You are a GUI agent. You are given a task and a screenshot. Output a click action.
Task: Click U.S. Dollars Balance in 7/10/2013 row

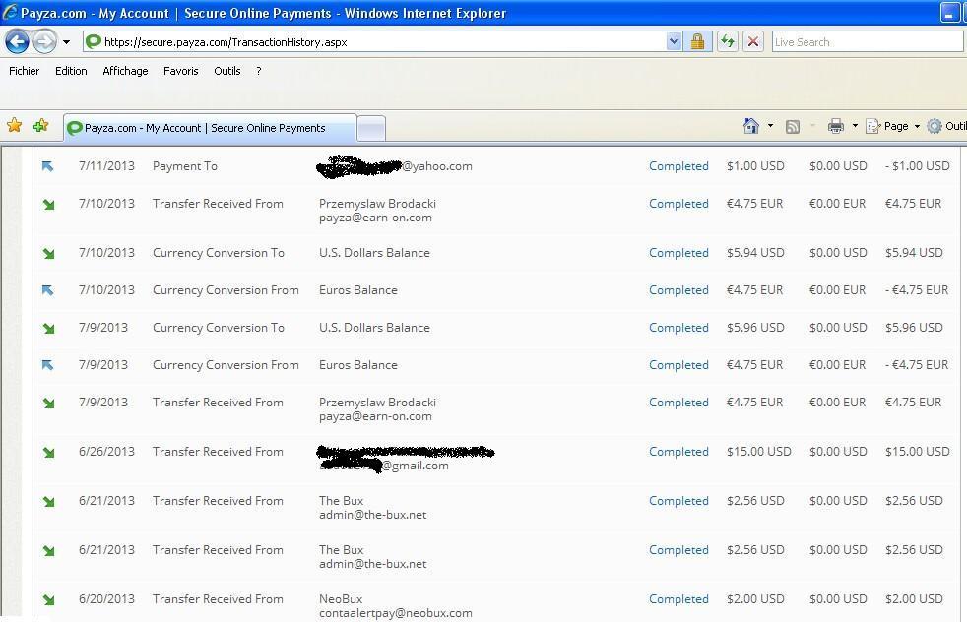[374, 253]
